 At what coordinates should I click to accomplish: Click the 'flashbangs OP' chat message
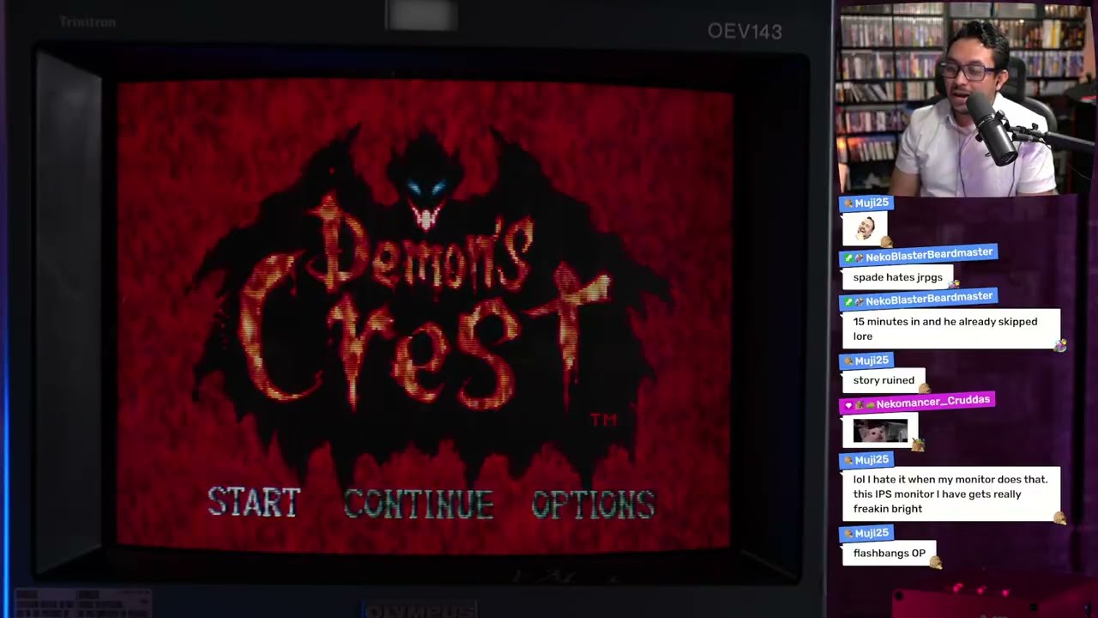coord(890,554)
